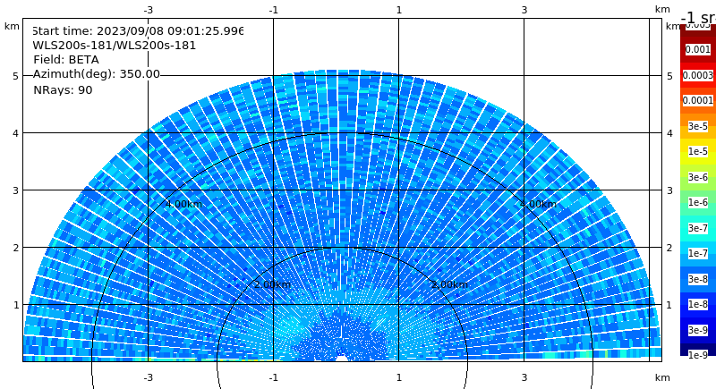Click the right 2.00km range ring label
The image size is (716, 389).
[x=449, y=284]
